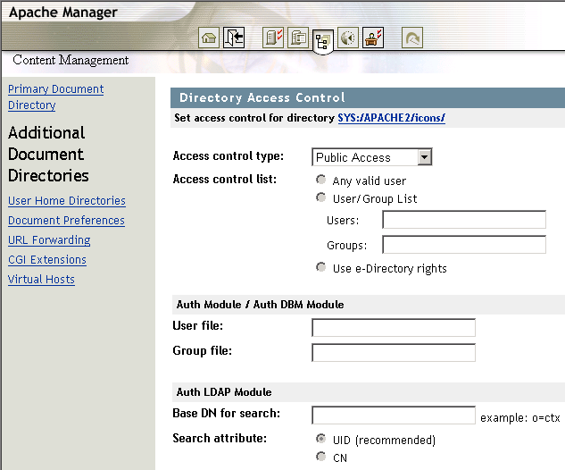Click the exit door icon with arrow
The image size is (565, 470).
234,38
